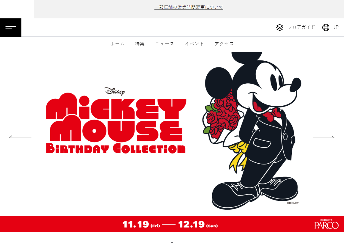This screenshot has height=243, width=344.
Task: Click the floor guide layers icon
Action: pyautogui.click(x=280, y=28)
